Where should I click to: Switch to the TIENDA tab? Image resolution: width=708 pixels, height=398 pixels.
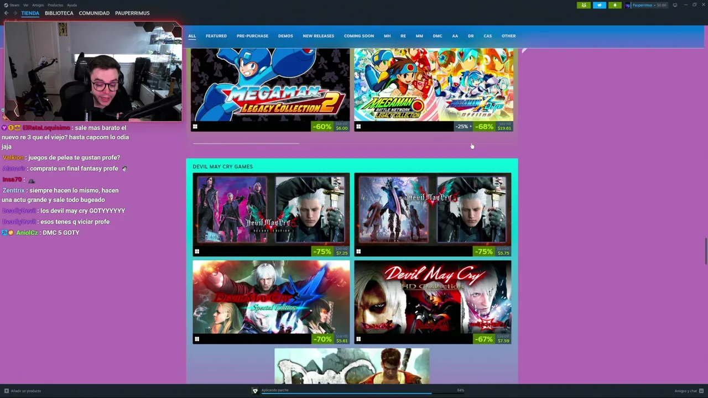[x=30, y=13]
